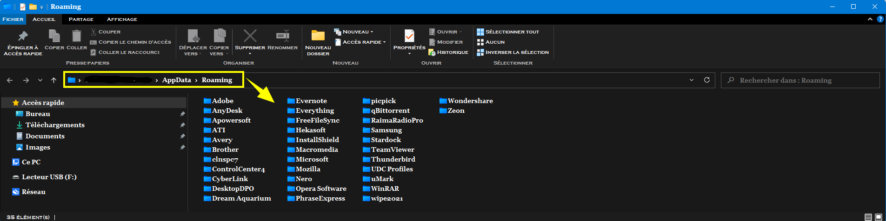Open ribbon help question mark
The image size is (886, 221).
(880, 19)
